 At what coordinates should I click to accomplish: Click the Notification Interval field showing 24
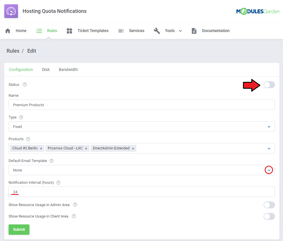pos(142,192)
